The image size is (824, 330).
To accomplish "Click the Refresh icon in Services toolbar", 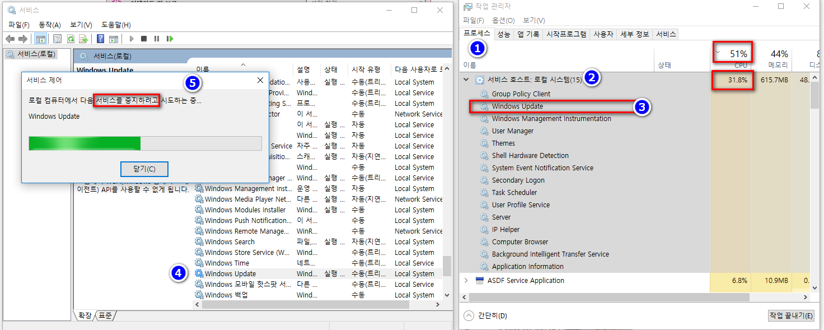I will [71, 39].
